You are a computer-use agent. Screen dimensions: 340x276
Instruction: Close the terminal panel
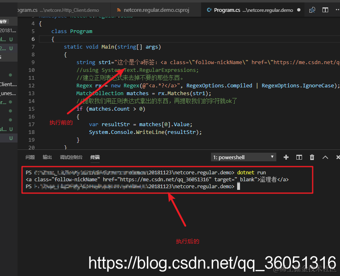338,157
